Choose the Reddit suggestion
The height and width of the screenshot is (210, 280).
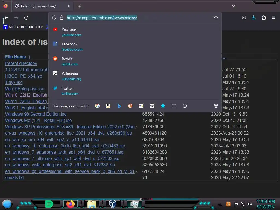coord(135,61)
